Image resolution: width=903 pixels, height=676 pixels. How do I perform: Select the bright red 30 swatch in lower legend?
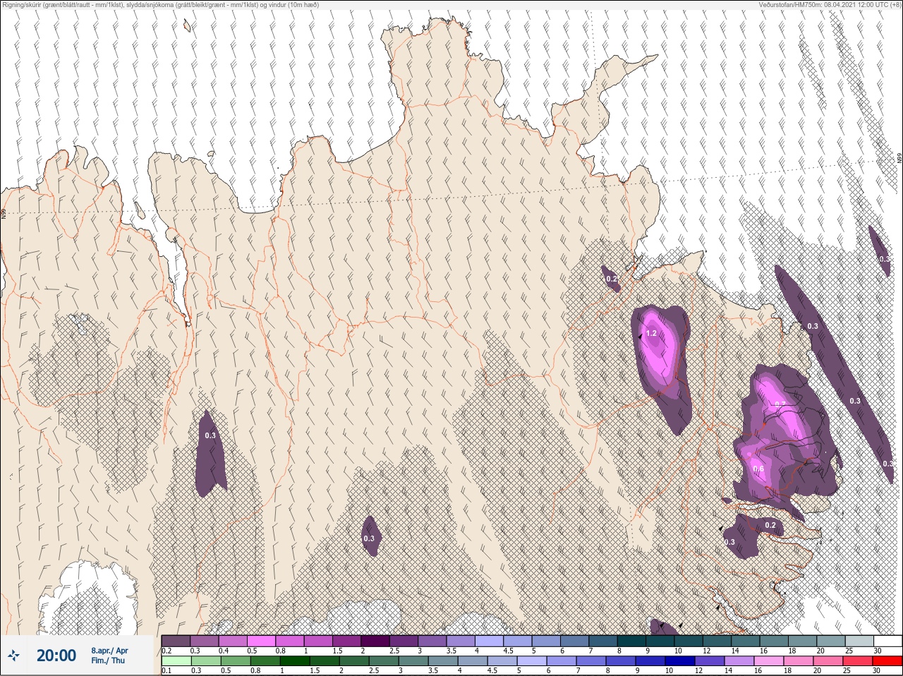888,660
